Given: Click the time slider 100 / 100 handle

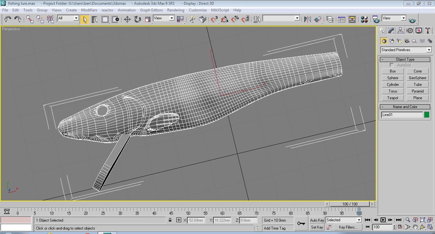Looking at the screenshot, I should click(350, 204).
